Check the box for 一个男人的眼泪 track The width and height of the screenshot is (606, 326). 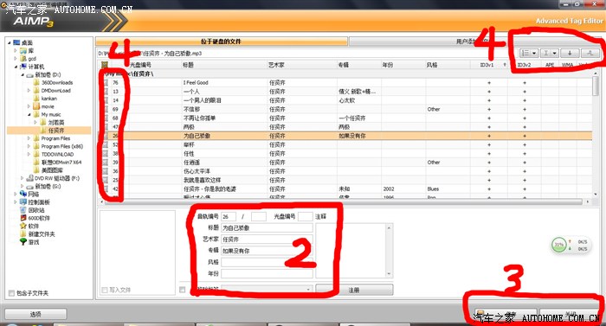pos(106,100)
